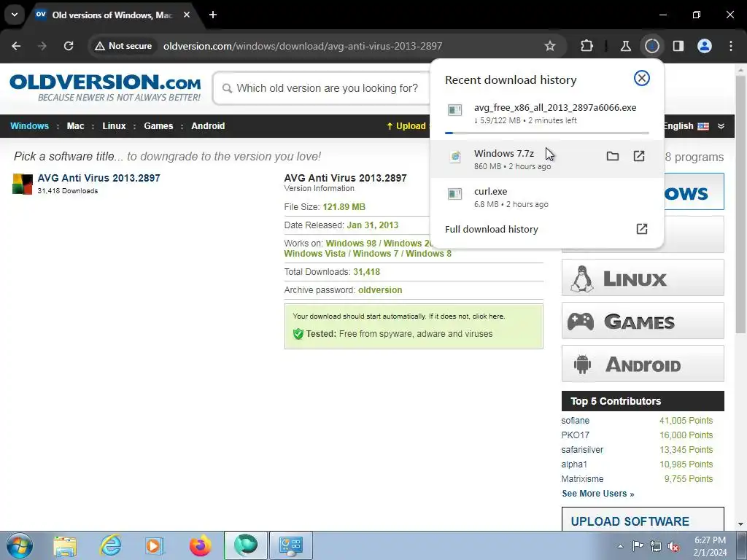Open the Games menu item

(x=158, y=126)
